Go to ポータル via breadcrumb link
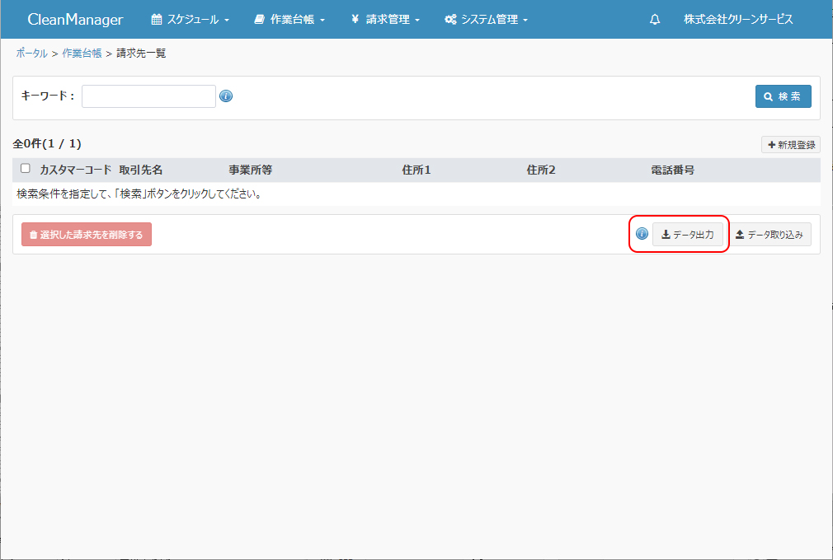 pyautogui.click(x=31, y=54)
